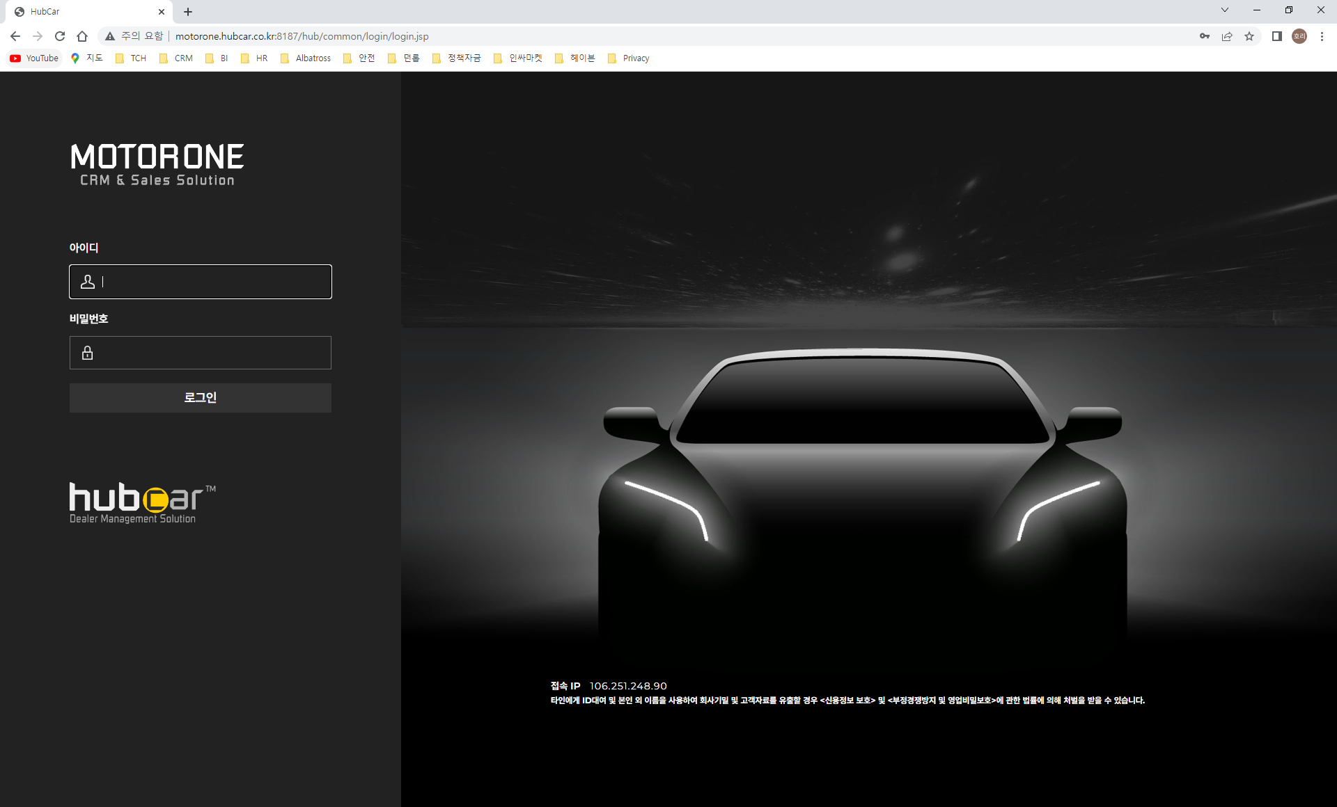
Task: Go back with the browser back arrow
Action: (15, 36)
